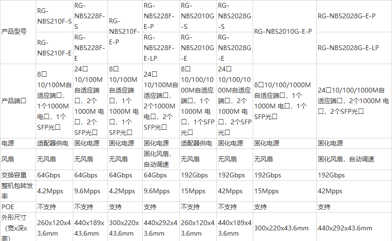Image resolution: width=392 pixels, height=241 pixels.
Task: Click port description for RG-NBS2010G-E-P column
Action: click(283, 101)
